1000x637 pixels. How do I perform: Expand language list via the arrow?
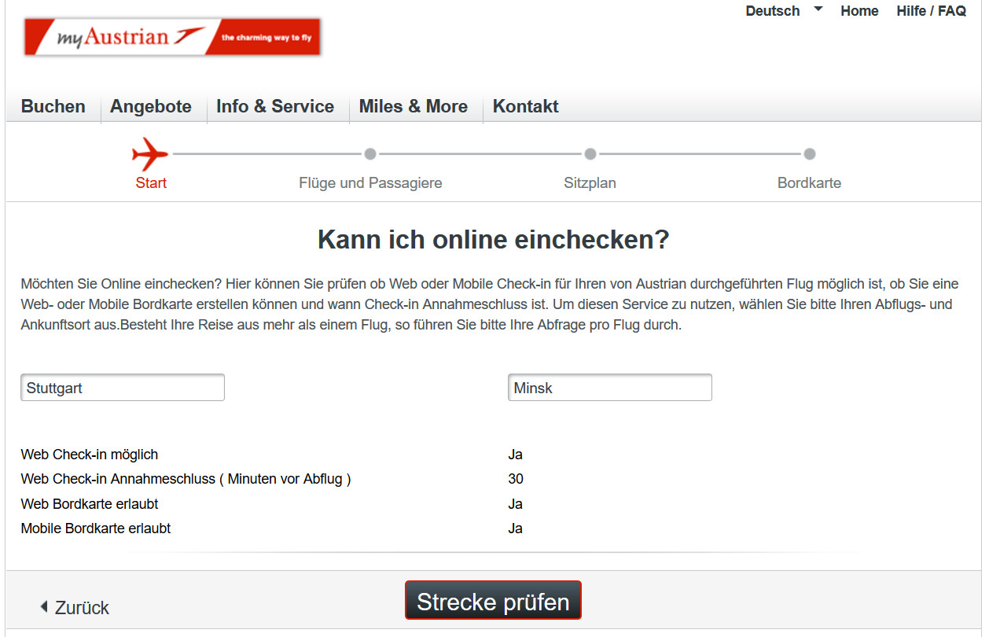[x=818, y=9]
